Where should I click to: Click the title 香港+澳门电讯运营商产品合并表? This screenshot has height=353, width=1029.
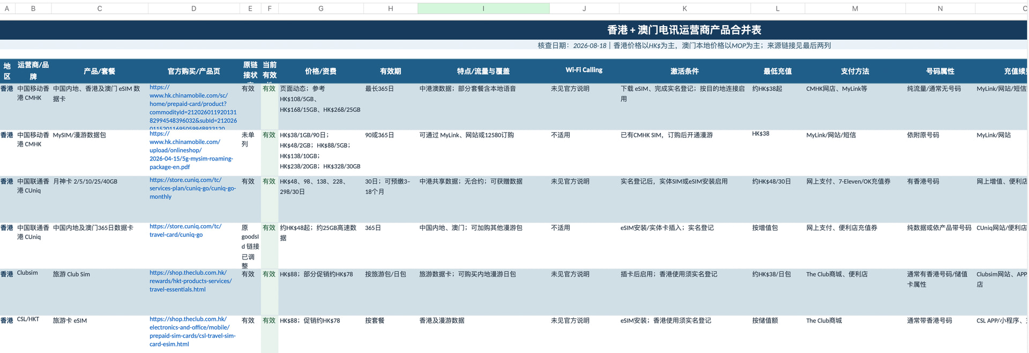coord(684,30)
